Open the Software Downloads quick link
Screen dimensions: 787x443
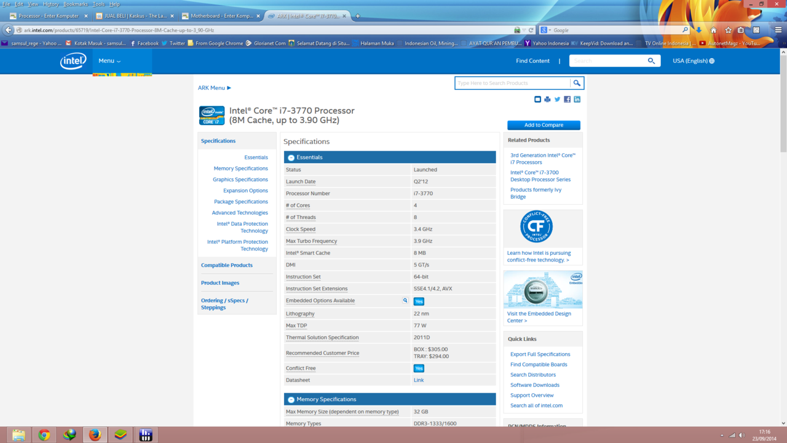(x=535, y=385)
